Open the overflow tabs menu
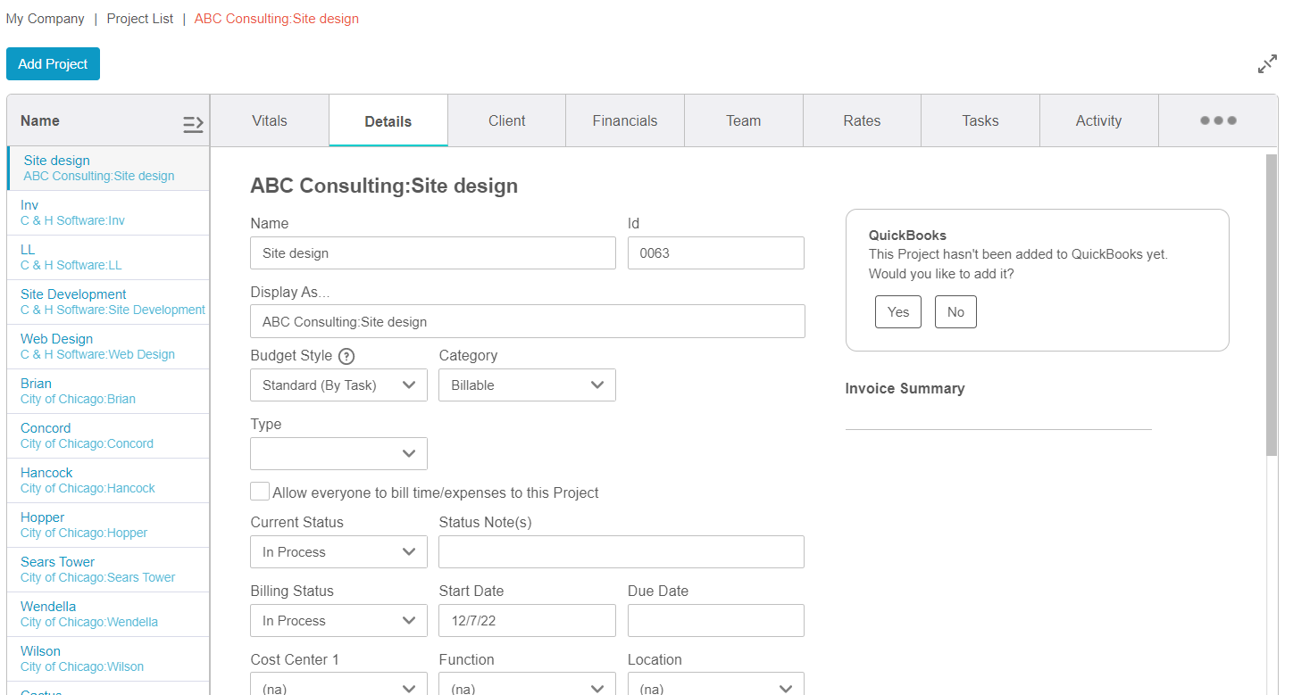This screenshot has width=1293, height=695. click(1217, 120)
